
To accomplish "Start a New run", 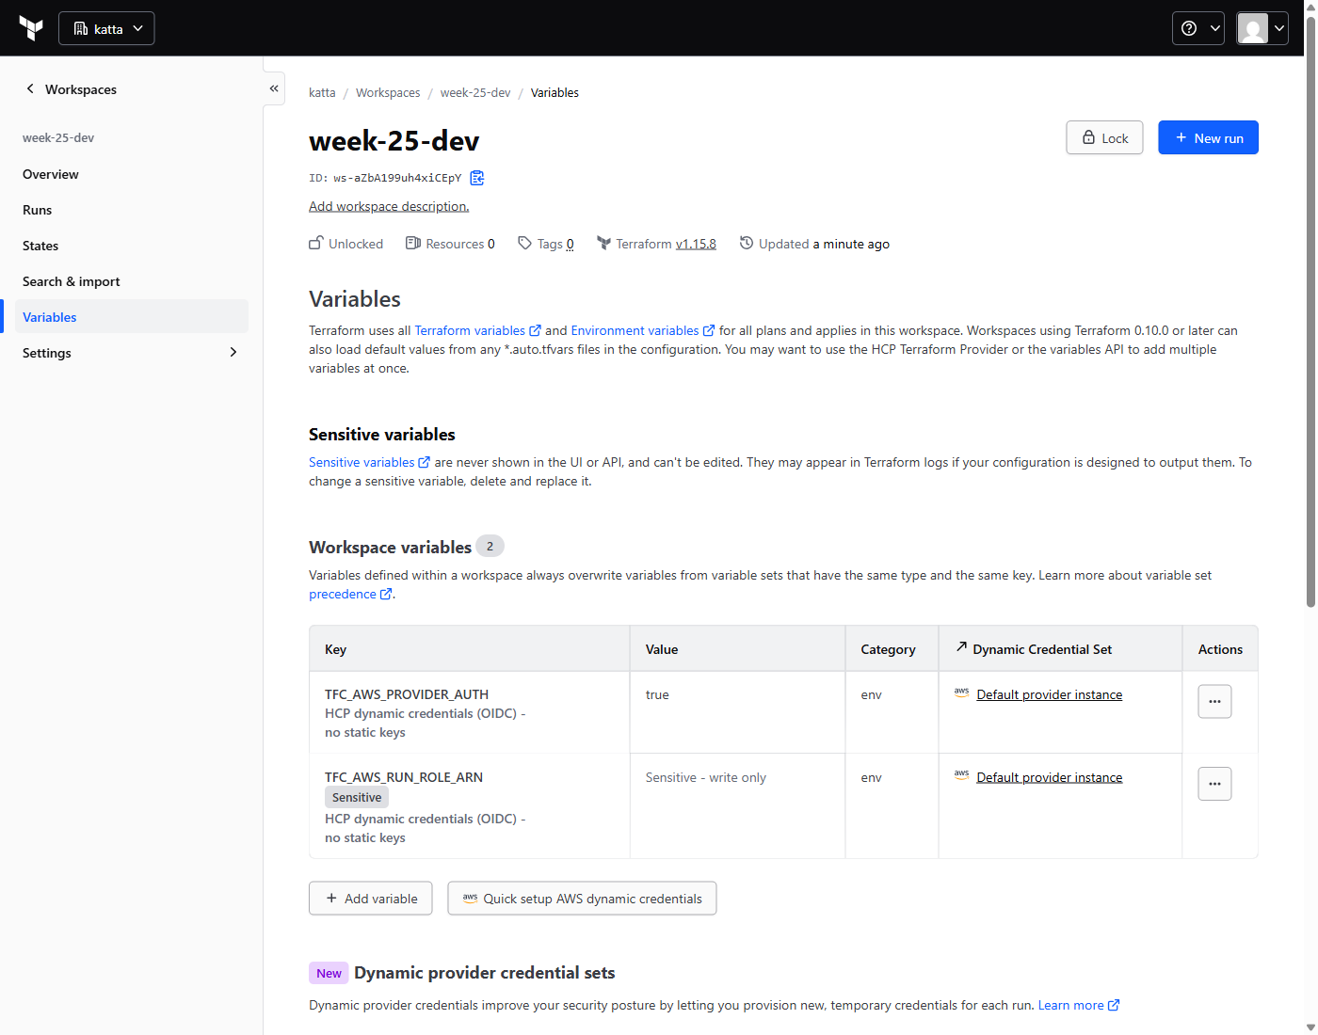I will (x=1208, y=137).
